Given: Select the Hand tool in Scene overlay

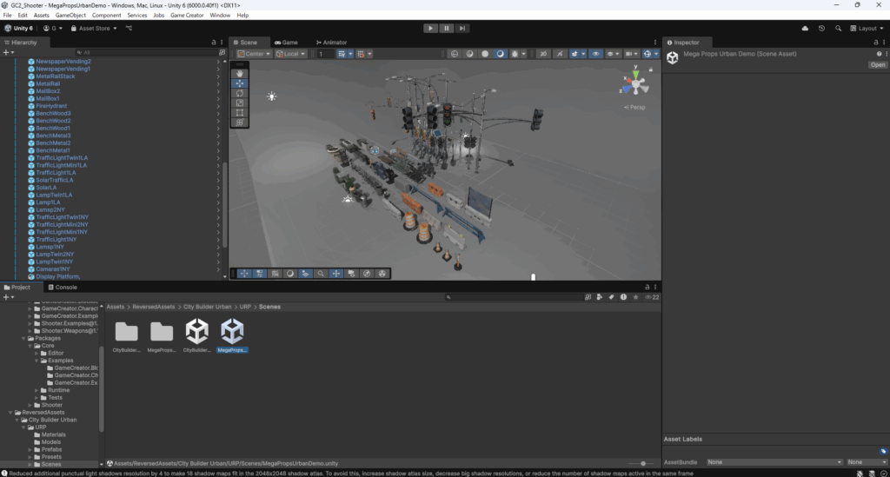Looking at the screenshot, I should click(240, 74).
